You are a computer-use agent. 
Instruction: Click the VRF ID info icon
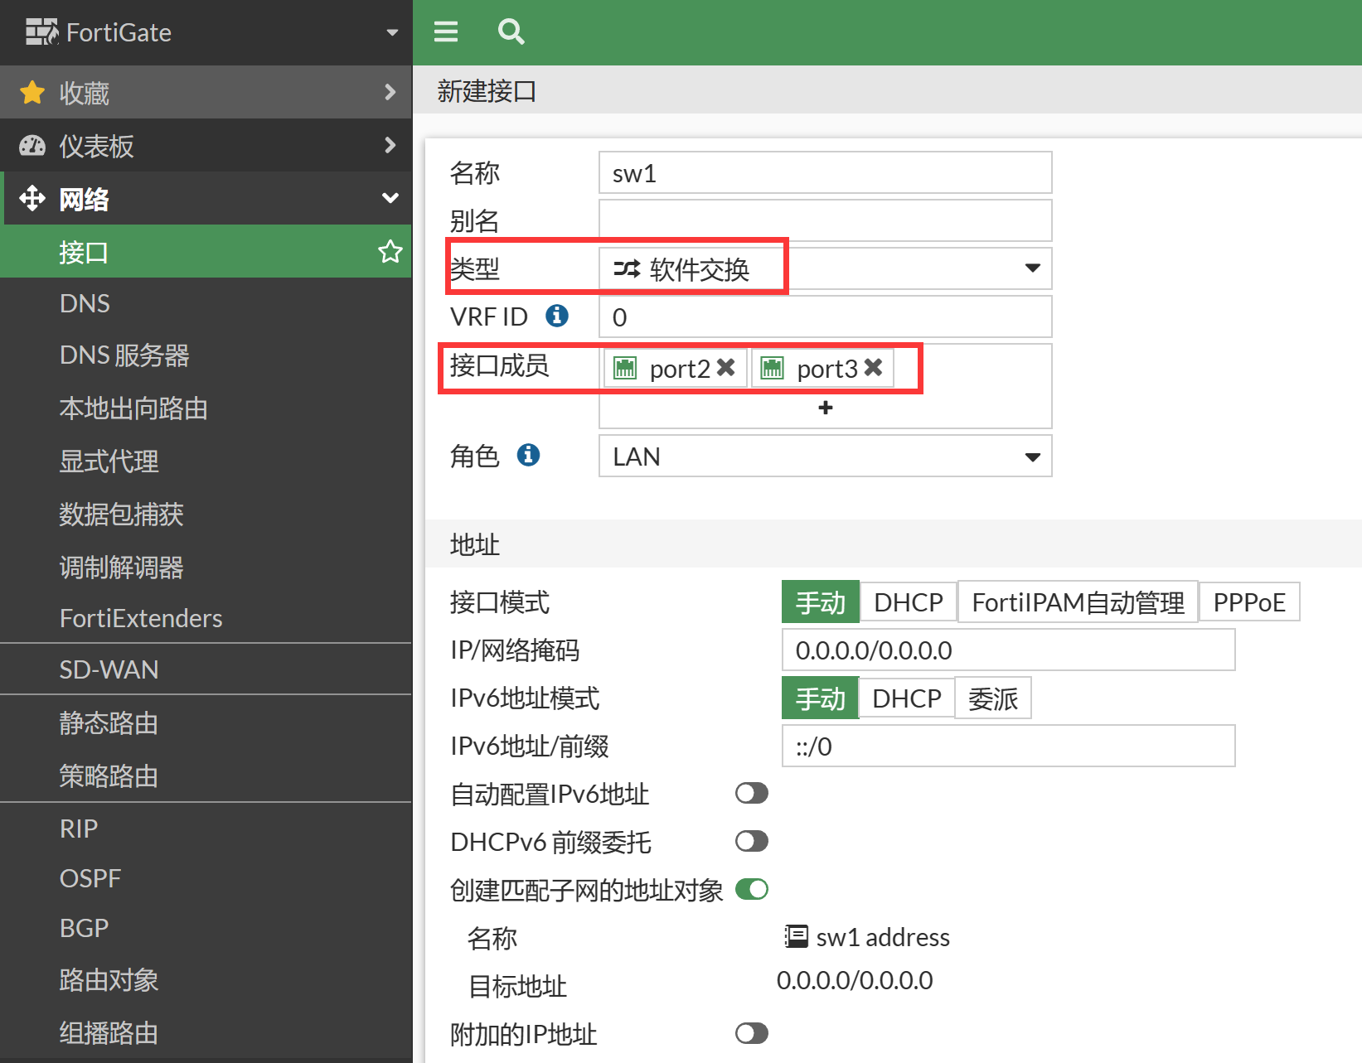click(x=557, y=316)
